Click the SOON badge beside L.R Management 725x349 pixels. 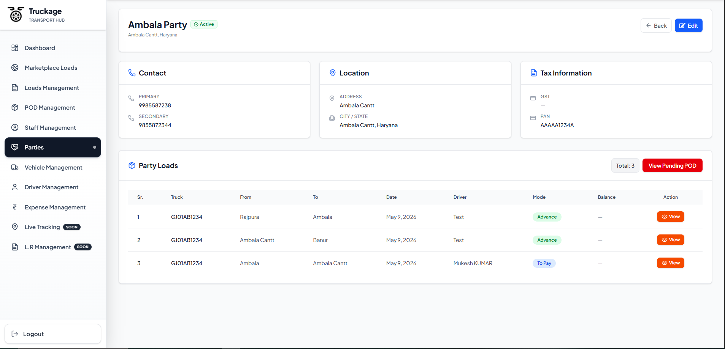(x=83, y=247)
